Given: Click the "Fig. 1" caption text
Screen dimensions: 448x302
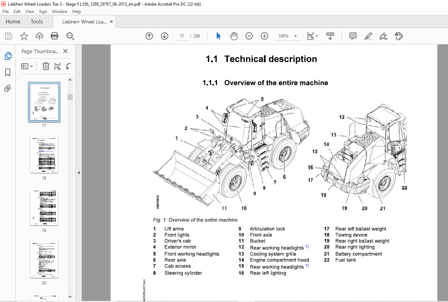Looking at the screenshot, I should point(195,220).
